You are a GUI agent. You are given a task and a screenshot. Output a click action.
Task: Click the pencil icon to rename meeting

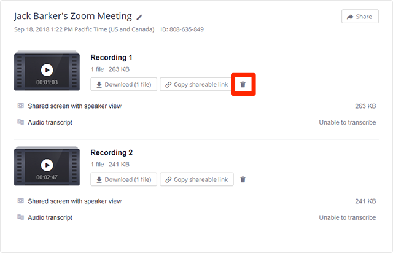(x=139, y=17)
